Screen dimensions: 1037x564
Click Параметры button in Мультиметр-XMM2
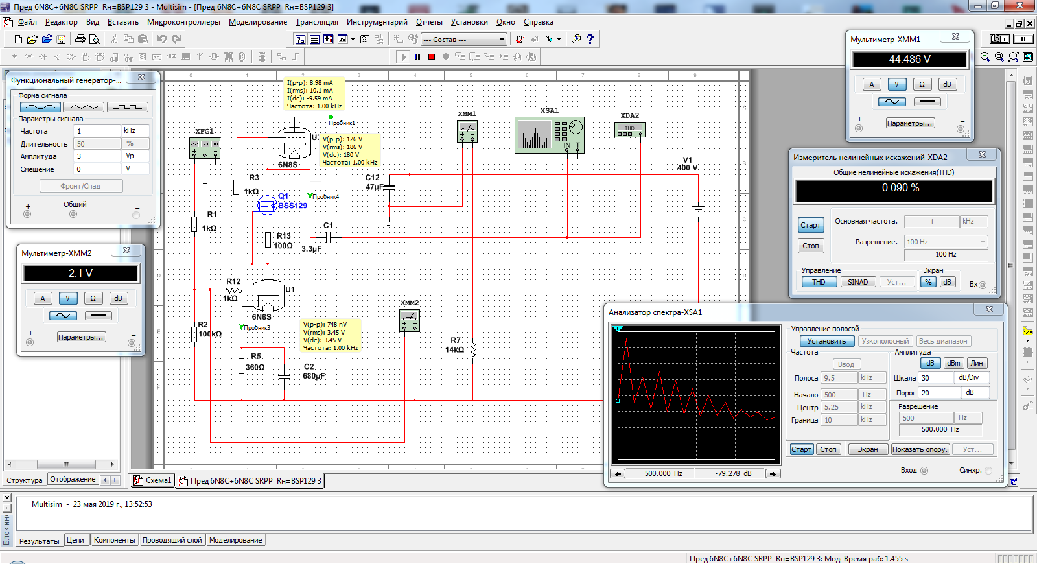coord(82,337)
